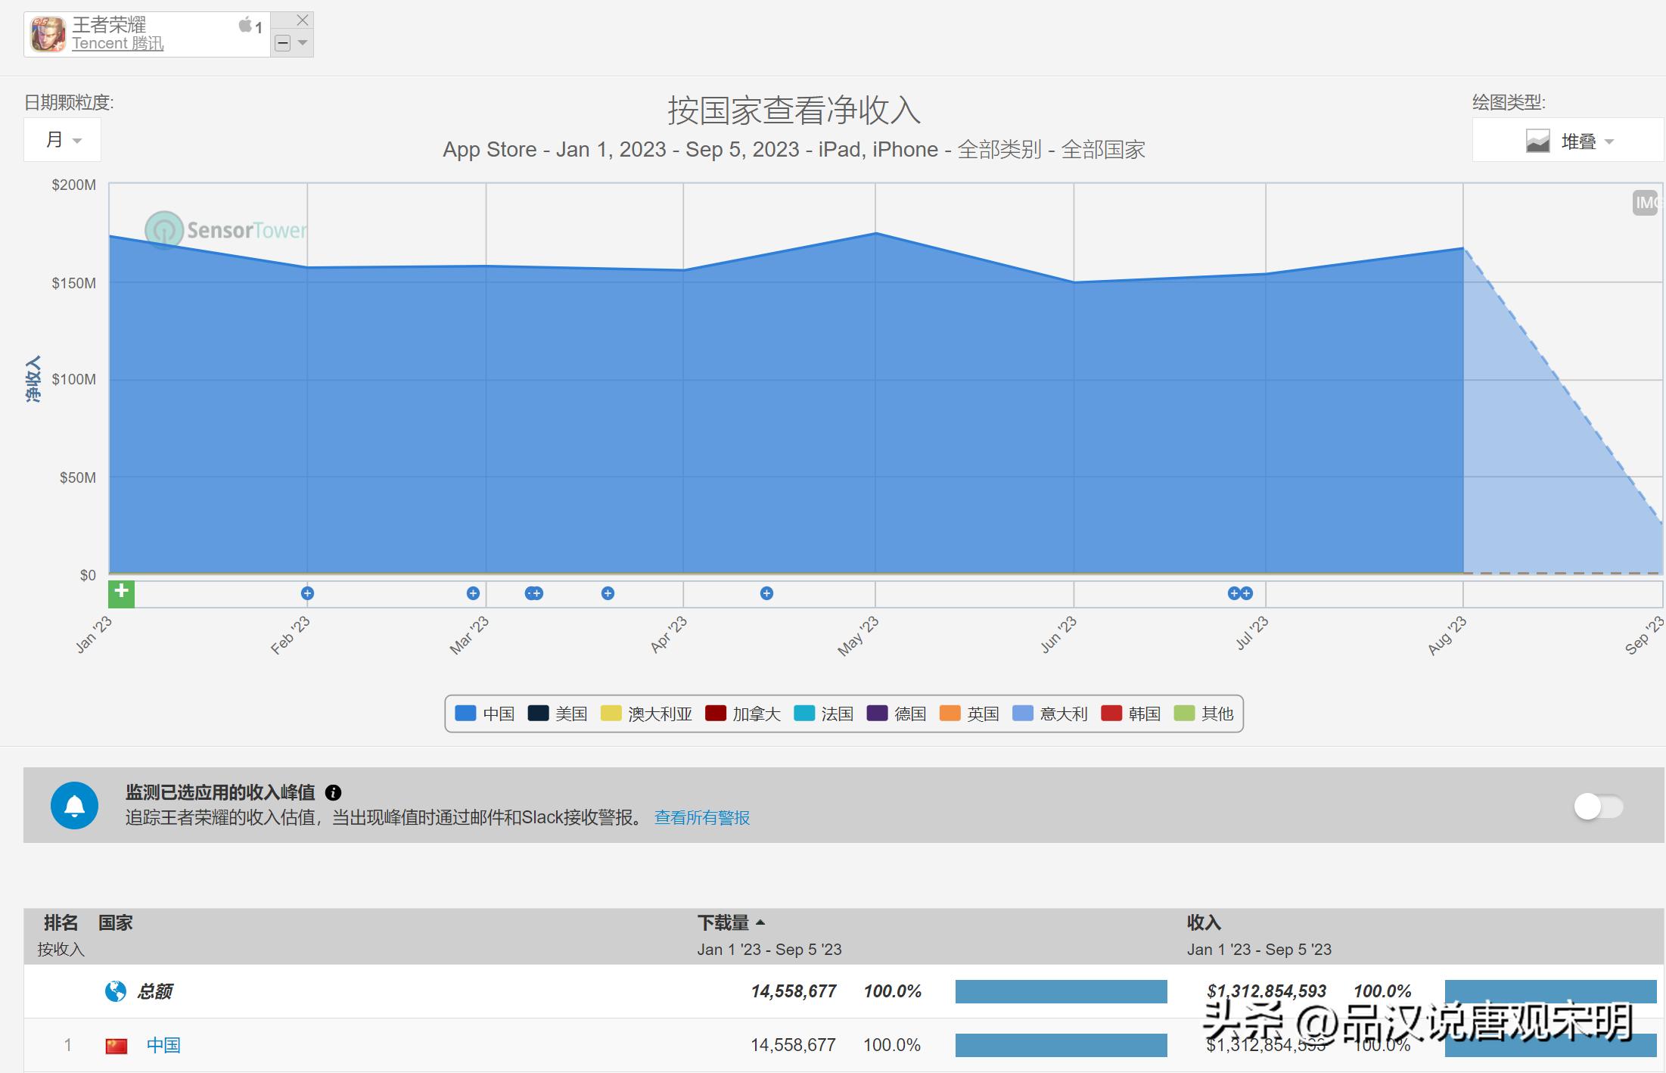Viewport: 1666px width, 1073px height.
Task: Click the green plus marker at Jan '23
Action: [x=120, y=594]
